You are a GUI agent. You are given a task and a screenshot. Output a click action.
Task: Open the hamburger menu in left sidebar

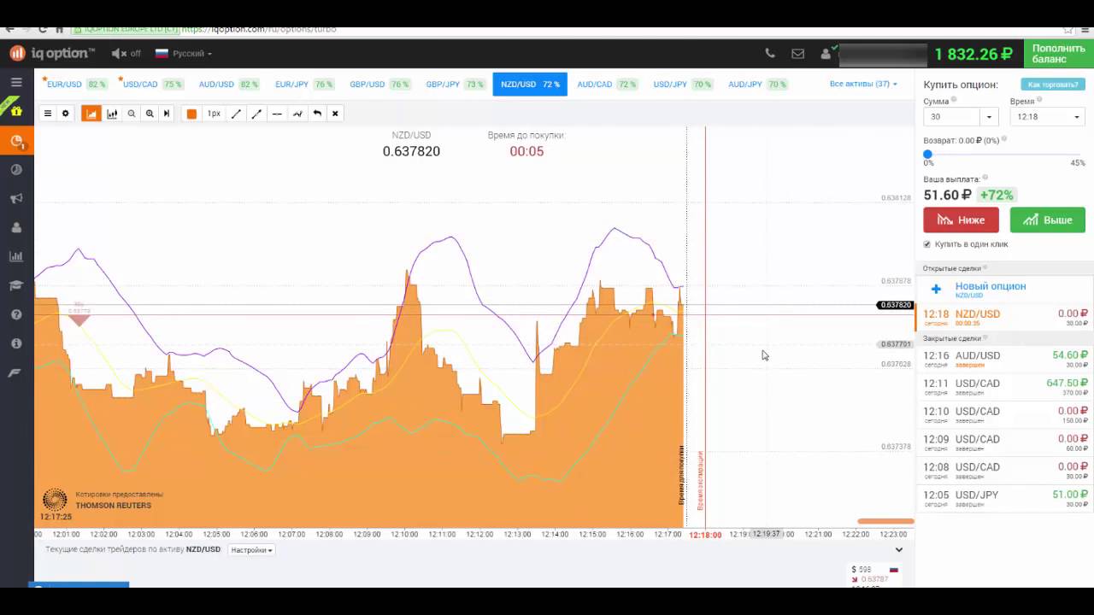pos(16,82)
